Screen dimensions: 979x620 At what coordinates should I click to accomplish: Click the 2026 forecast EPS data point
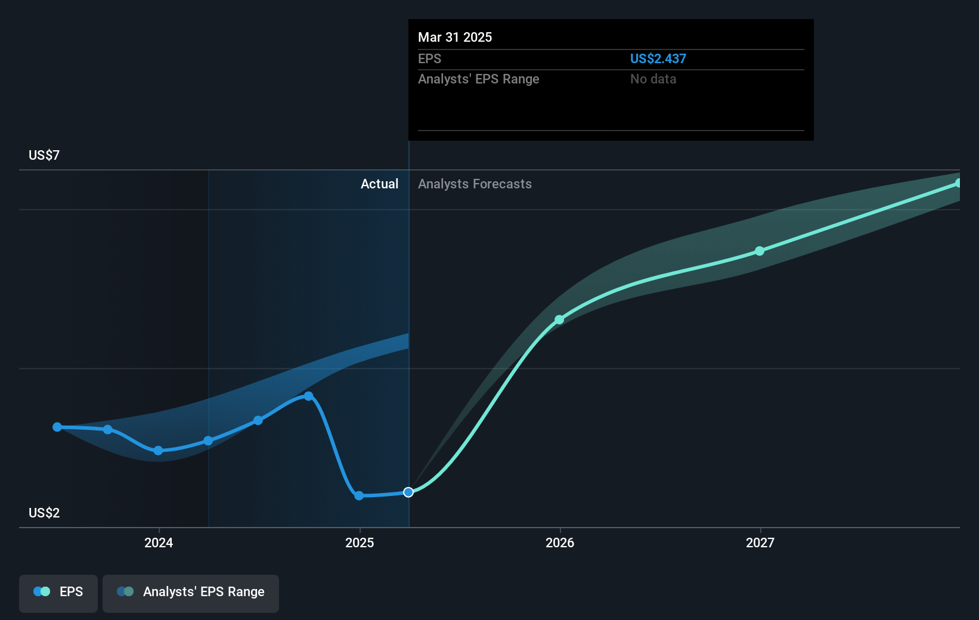(559, 320)
